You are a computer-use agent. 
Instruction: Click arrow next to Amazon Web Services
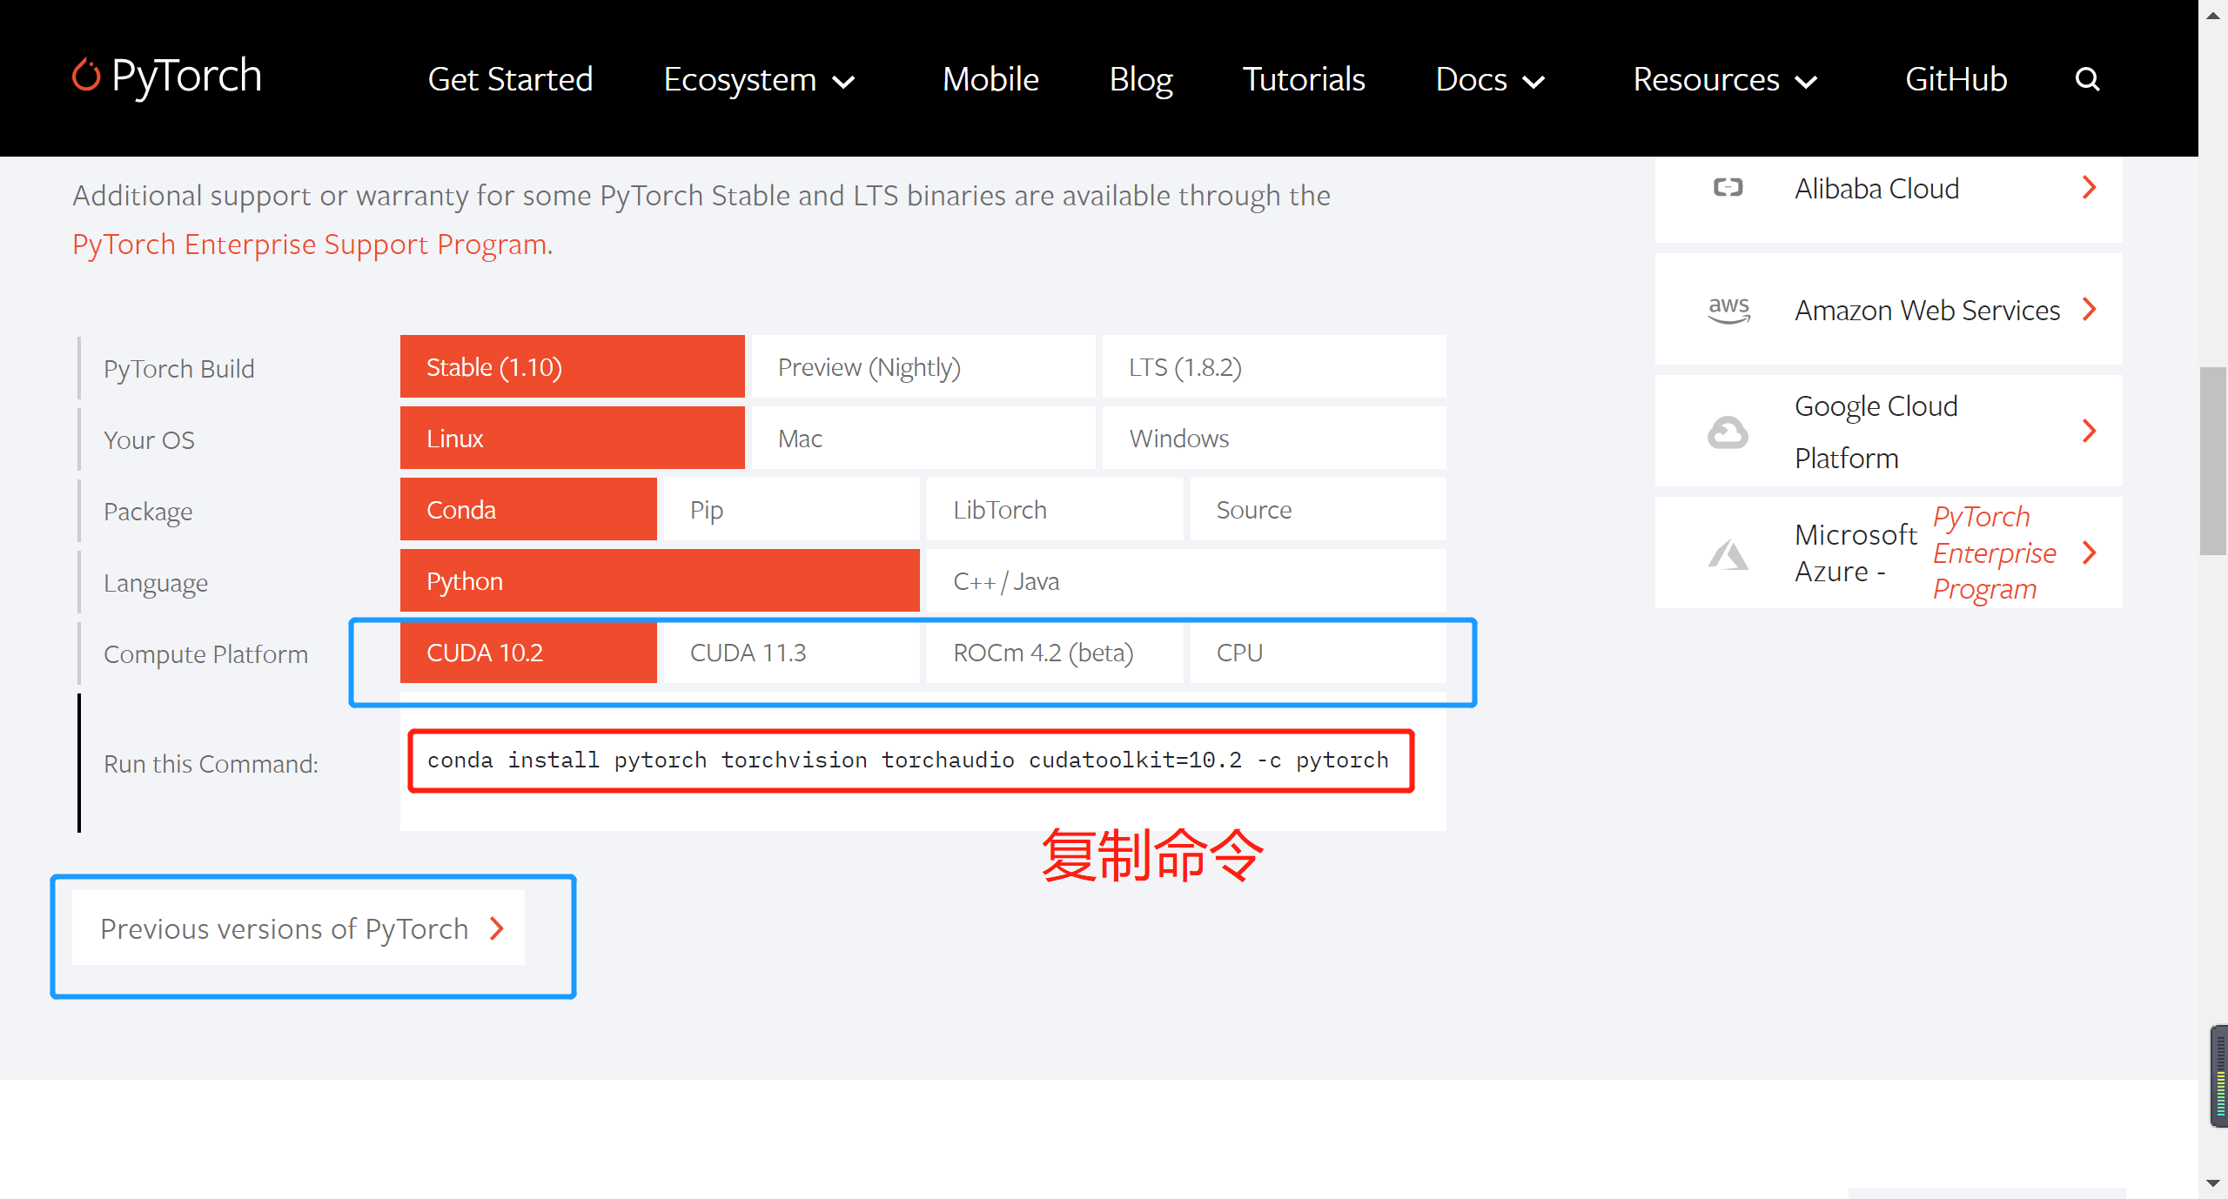click(2089, 310)
